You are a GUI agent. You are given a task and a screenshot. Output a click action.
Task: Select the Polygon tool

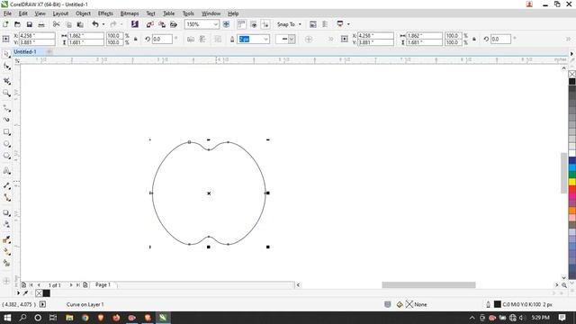click(x=6, y=156)
